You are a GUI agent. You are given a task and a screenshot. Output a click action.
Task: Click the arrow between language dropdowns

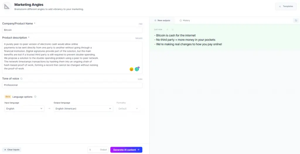(x=49, y=108)
